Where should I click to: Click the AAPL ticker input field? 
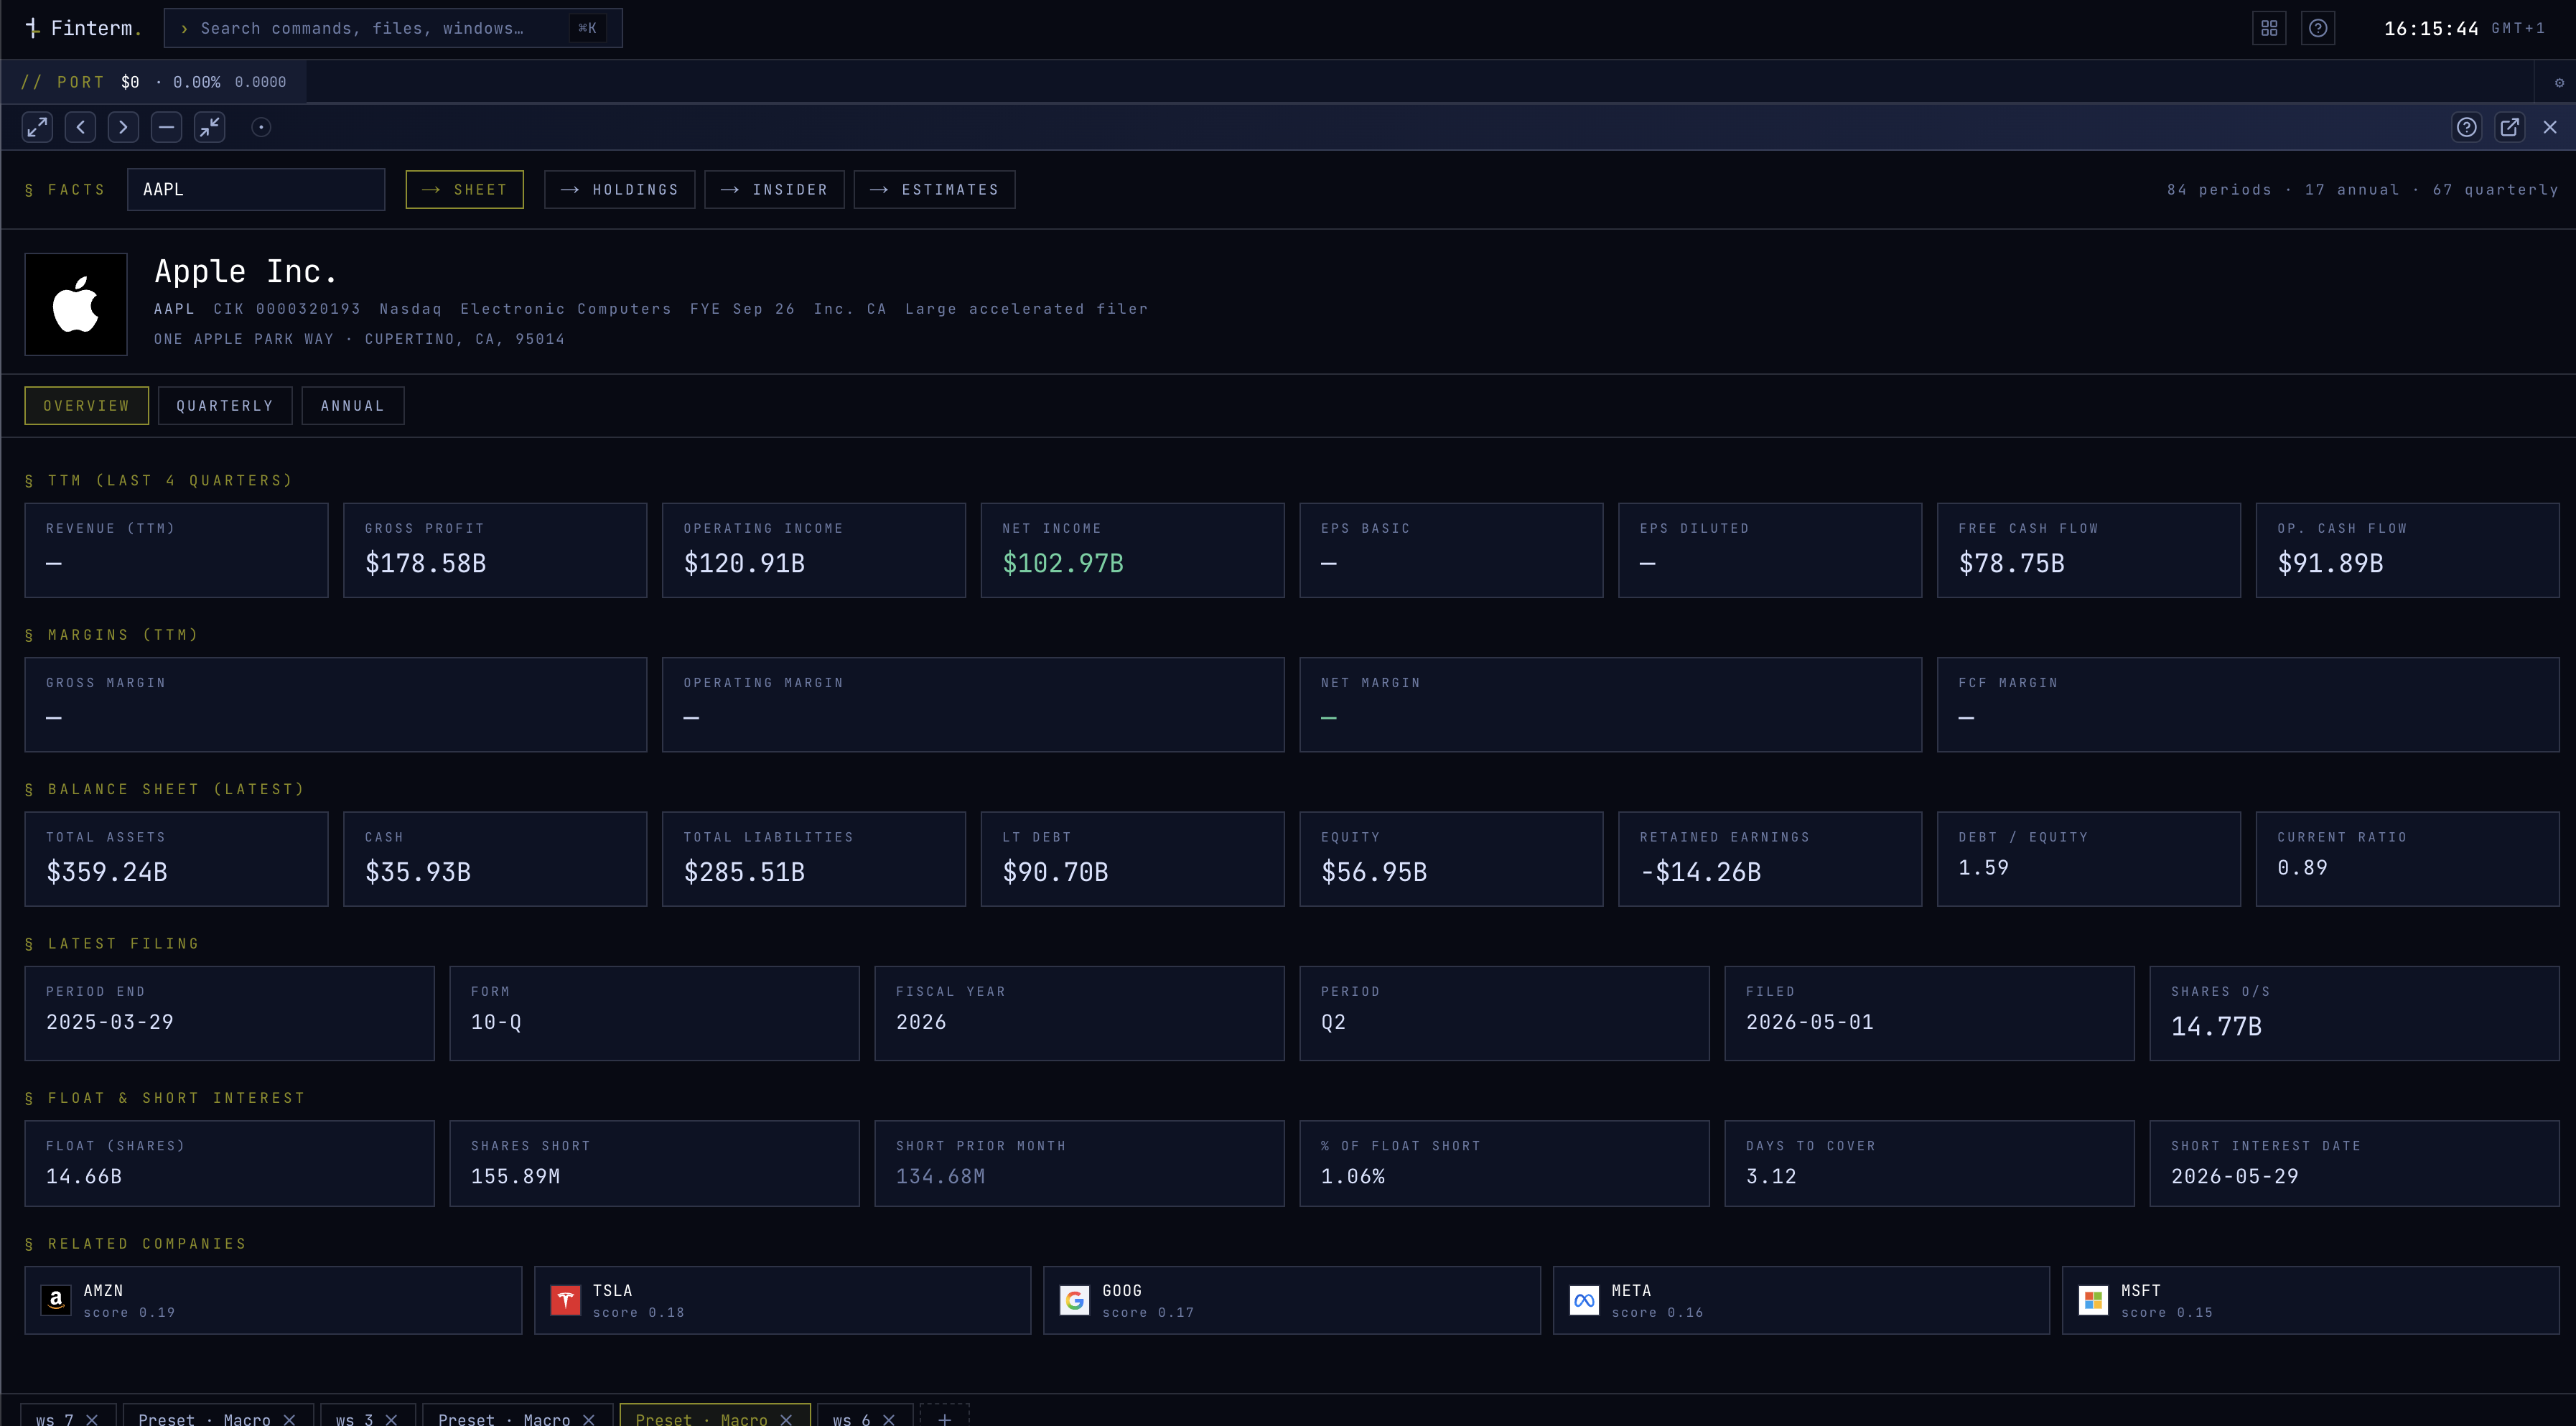coord(256,189)
